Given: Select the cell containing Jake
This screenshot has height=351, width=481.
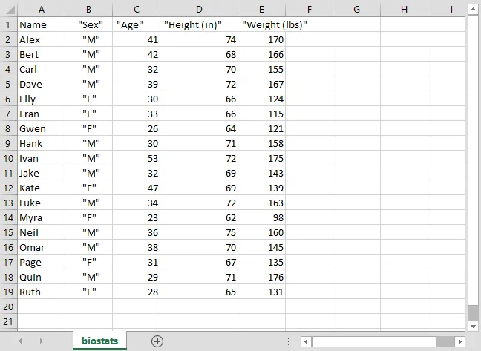Looking at the screenshot, I should click(x=41, y=173).
